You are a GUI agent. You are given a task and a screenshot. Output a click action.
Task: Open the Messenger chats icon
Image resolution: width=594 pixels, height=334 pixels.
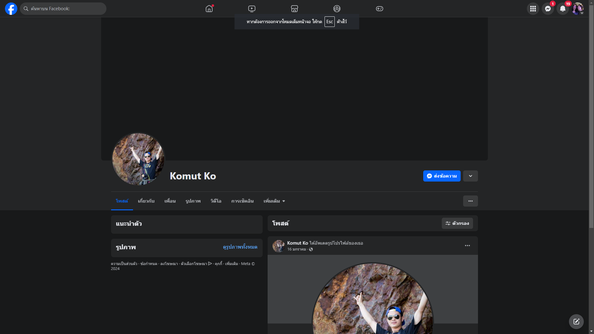tap(548, 9)
